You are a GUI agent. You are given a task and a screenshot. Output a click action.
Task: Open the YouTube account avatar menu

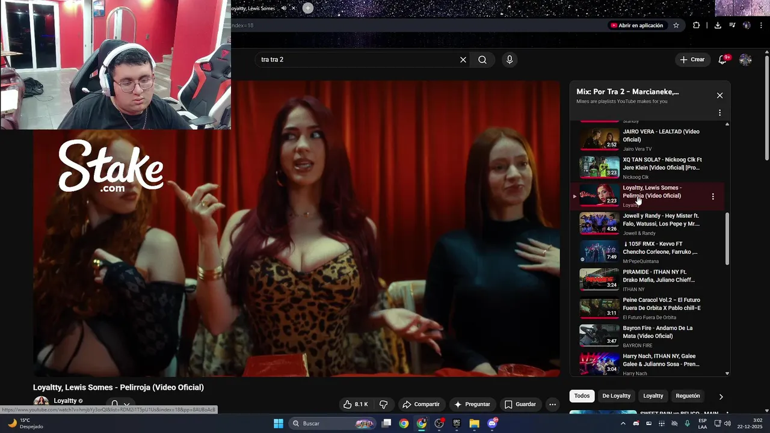coord(745,60)
